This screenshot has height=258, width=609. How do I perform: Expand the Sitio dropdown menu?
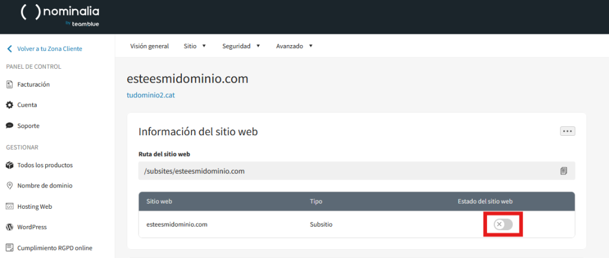[195, 46]
